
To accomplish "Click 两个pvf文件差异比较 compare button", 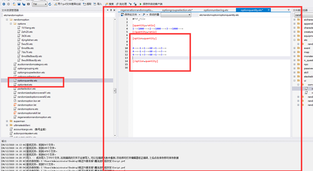I will point(68,4).
